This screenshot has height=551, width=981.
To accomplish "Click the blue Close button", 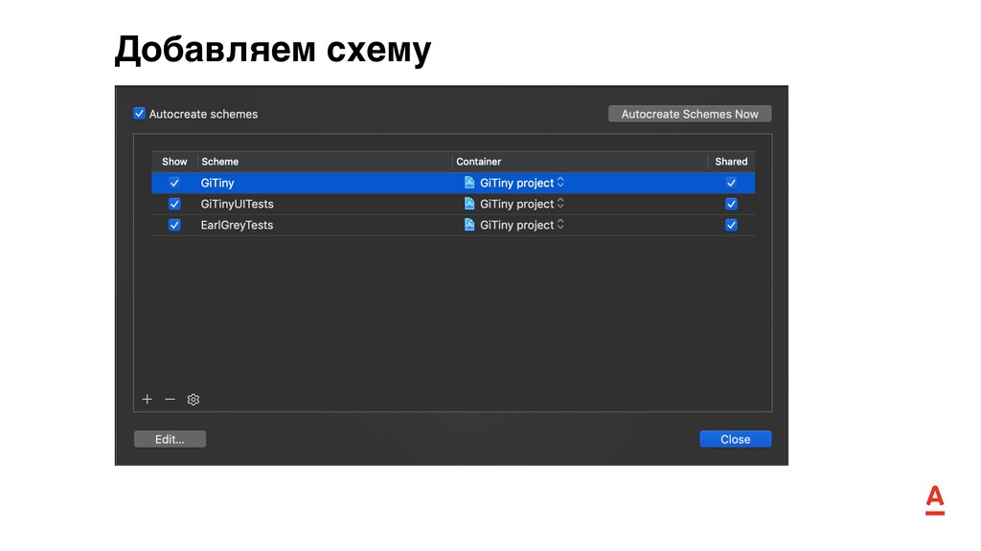I will pos(736,439).
